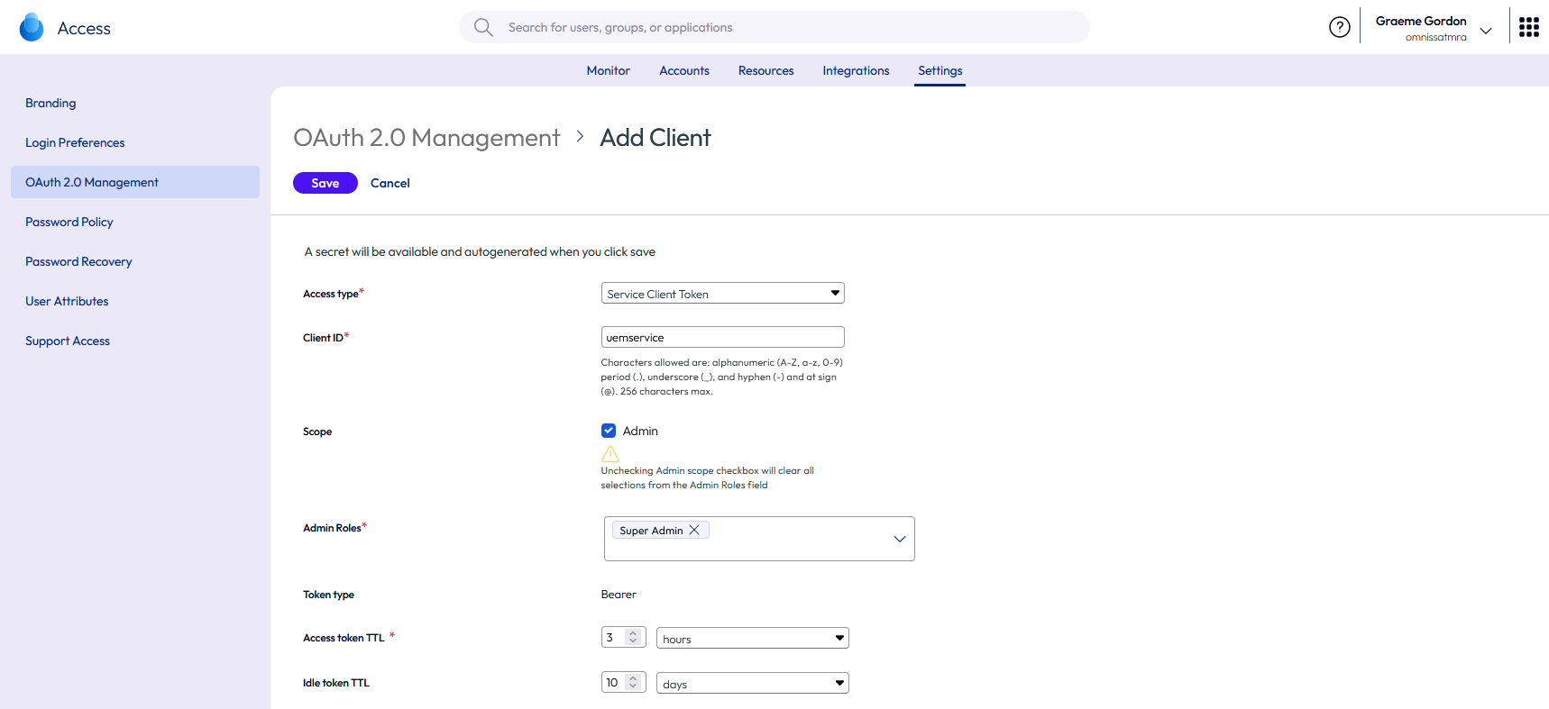Expand the Graeme Gordon user menu
Image resolution: width=1549 pixels, height=709 pixels.
click(x=1486, y=30)
